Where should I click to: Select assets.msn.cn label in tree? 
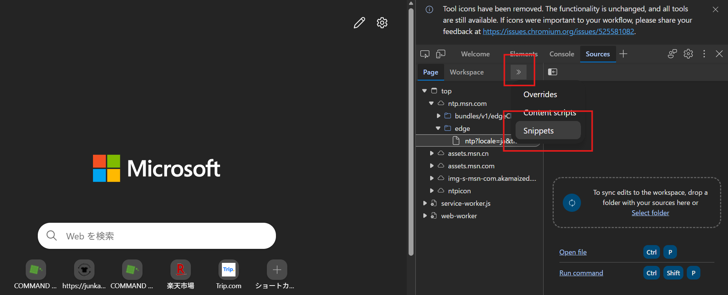pyautogui.click(x=468, y=154)
